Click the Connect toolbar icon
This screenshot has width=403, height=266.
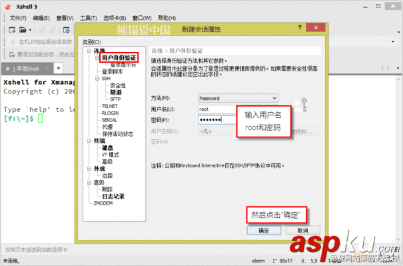(42, 30)
